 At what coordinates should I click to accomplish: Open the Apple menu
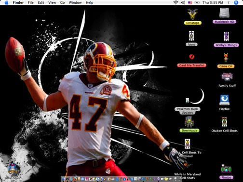click(x=6, y=2)
